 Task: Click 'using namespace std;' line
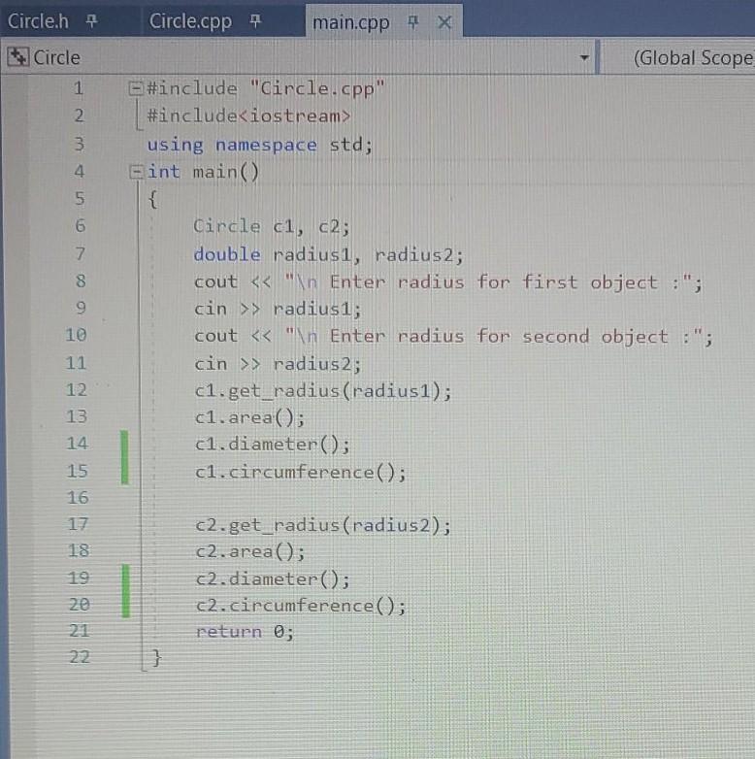[260, 145]
